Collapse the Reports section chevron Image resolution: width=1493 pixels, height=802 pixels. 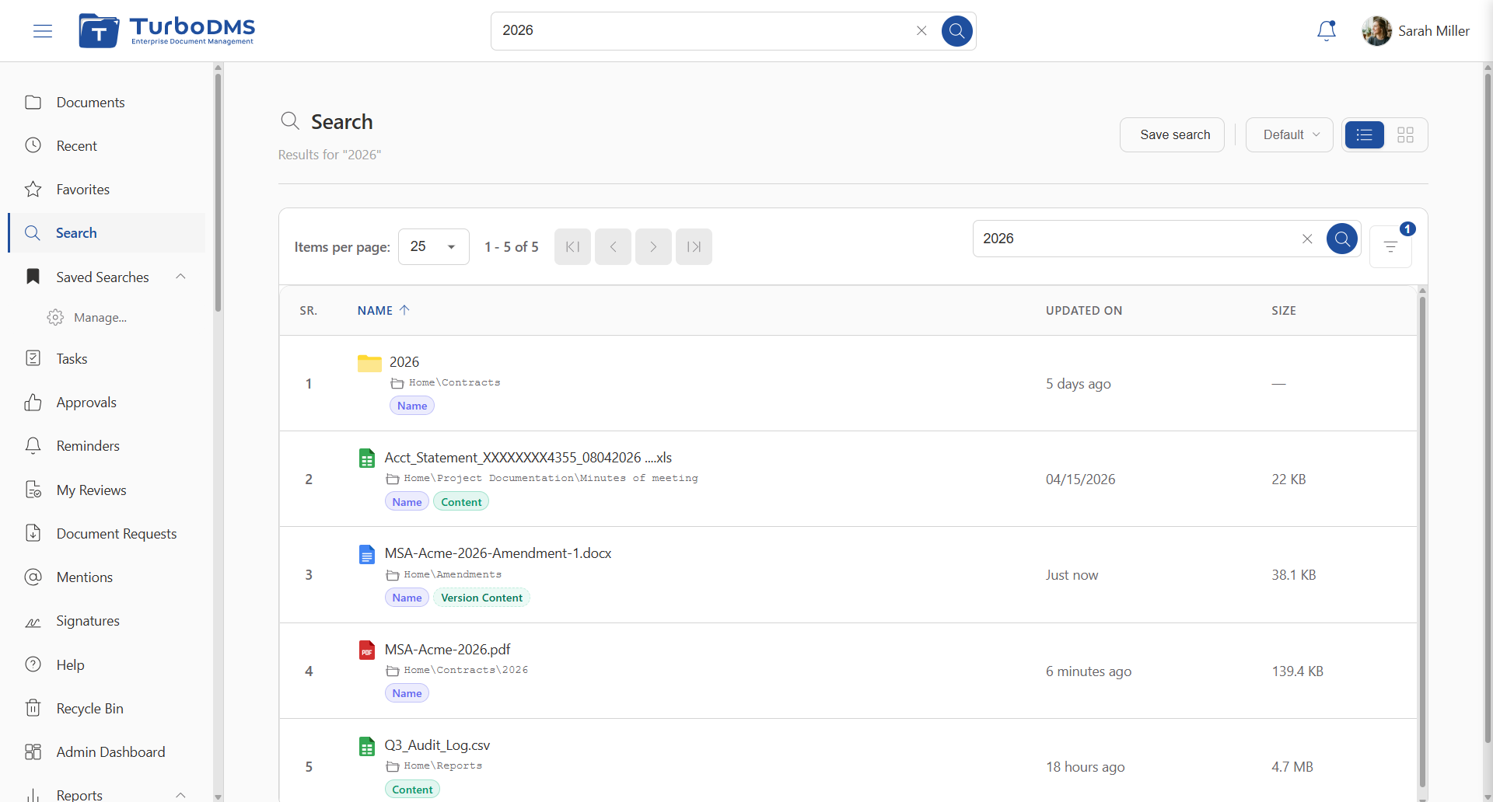coord(180,794)
